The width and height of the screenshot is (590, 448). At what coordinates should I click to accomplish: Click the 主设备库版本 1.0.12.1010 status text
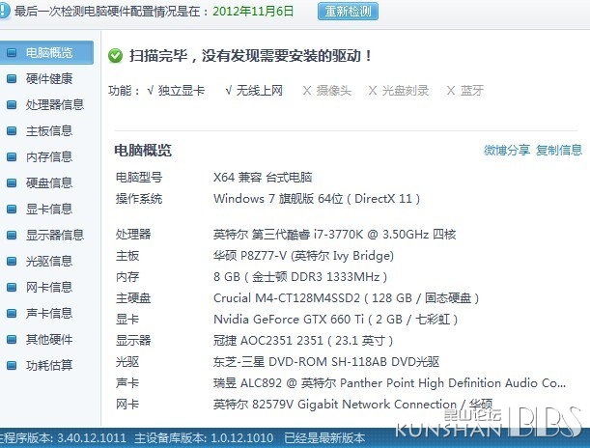pos(204,437)
